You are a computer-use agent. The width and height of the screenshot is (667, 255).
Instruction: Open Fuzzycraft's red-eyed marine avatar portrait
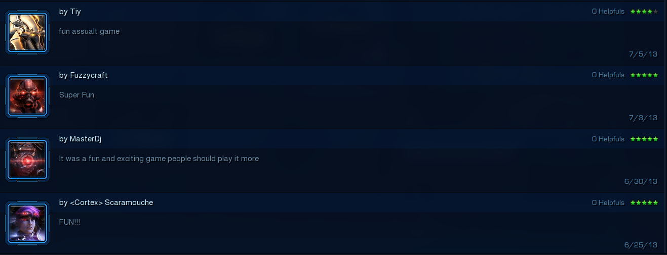pos(27,96)
